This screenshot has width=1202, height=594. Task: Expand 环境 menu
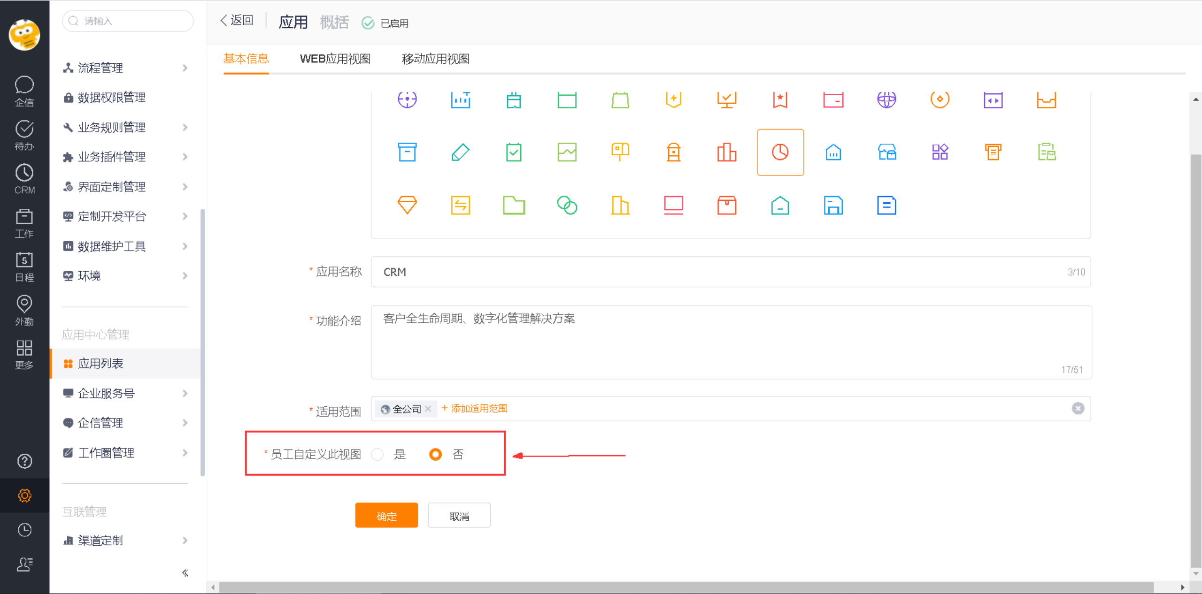(125, 276)
